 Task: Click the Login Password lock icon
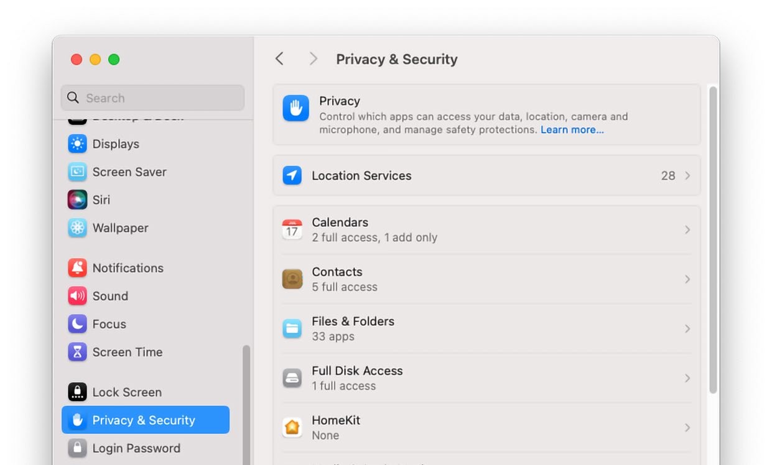click(x=77, y=448)
